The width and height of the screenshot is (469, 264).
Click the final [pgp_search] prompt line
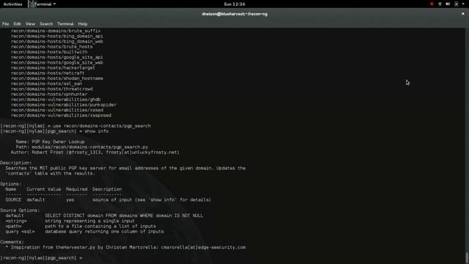point(41,258)
